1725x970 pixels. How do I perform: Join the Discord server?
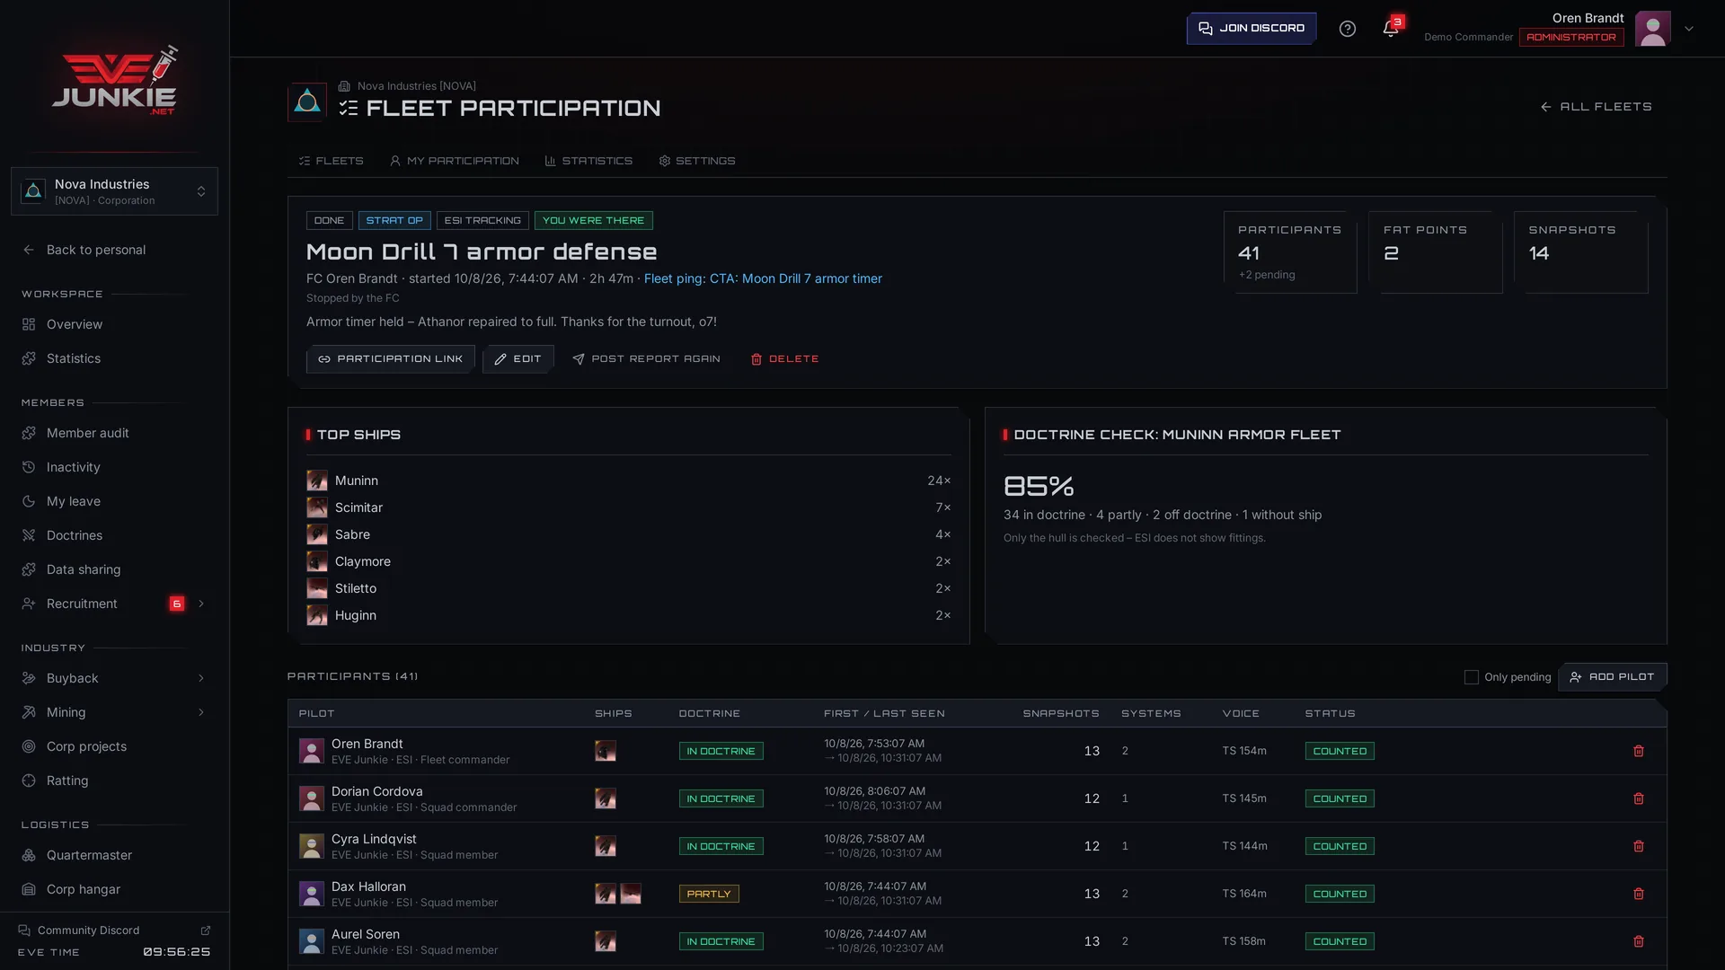click(x=1252, y=29)
